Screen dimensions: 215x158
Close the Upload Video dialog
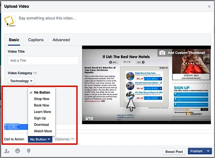(x=209, y=7)
